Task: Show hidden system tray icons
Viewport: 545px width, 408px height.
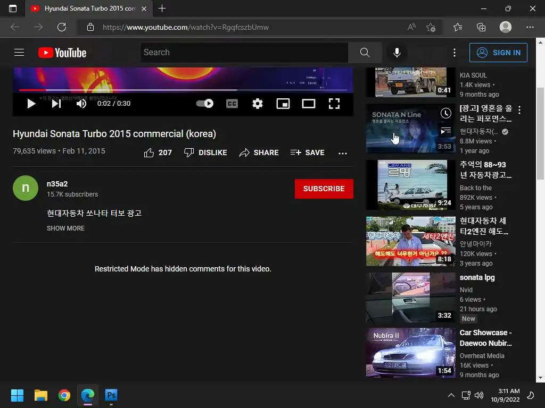Action: tap(451, 395)
